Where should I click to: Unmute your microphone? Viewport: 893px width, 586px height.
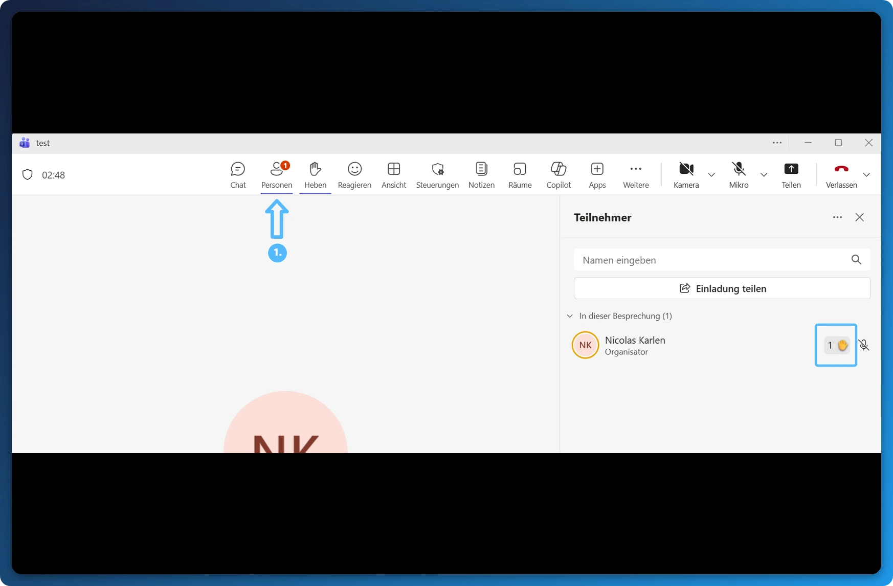(739, 174)
